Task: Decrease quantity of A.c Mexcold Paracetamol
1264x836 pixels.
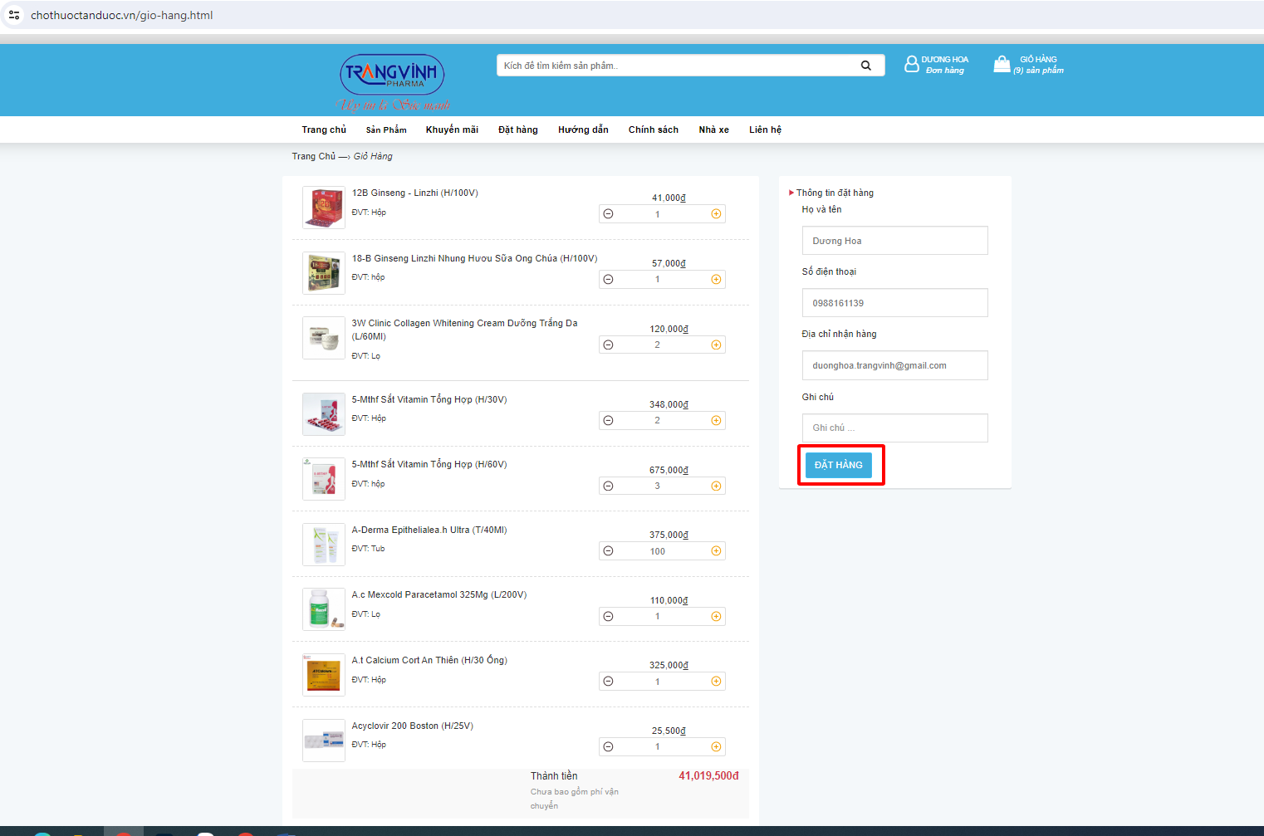Action: click(608, 616)
